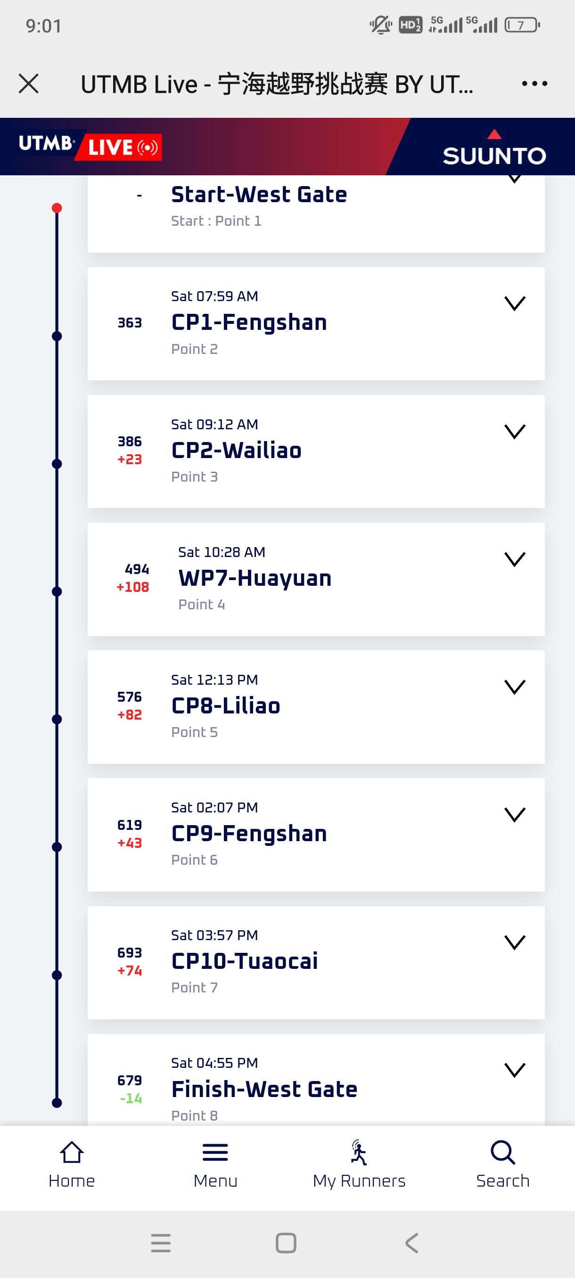Tap the Android back navigation arrow
The image size is (575, 1278).
point(411,1243)
